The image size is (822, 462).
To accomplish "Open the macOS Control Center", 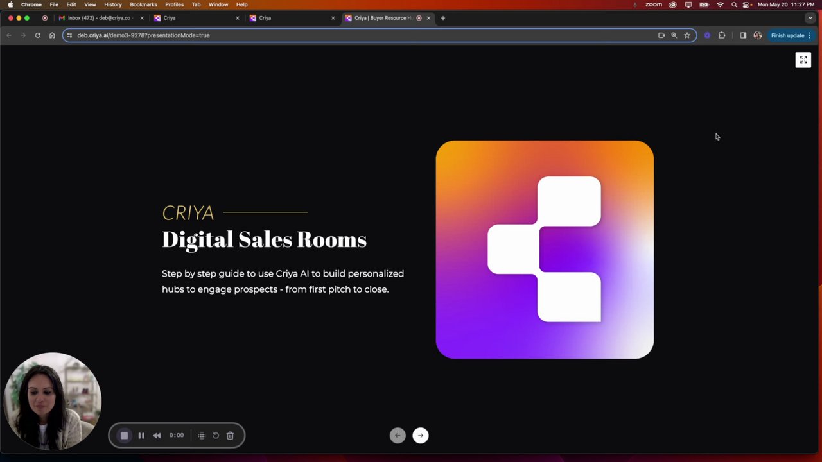I will tap(746, 4).
